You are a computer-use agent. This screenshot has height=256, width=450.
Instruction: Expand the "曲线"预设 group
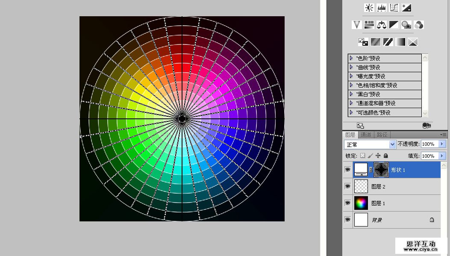(351, 67)
